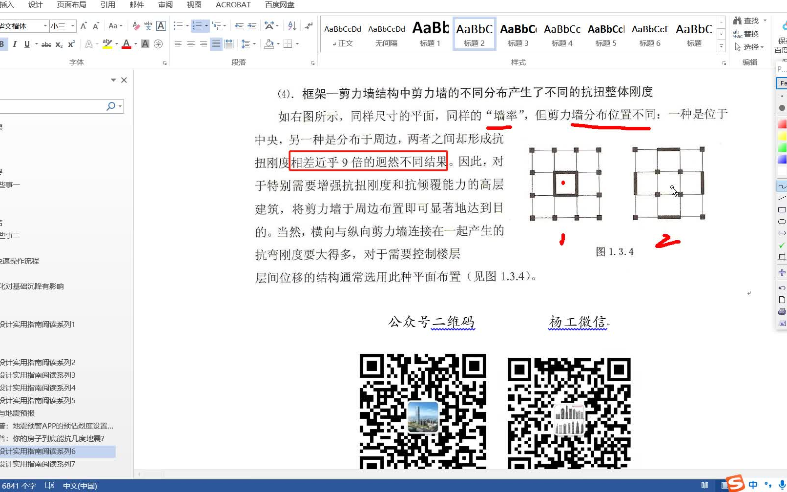
Task: Open the navigation pane options arrow
Action: coord(113,80)
